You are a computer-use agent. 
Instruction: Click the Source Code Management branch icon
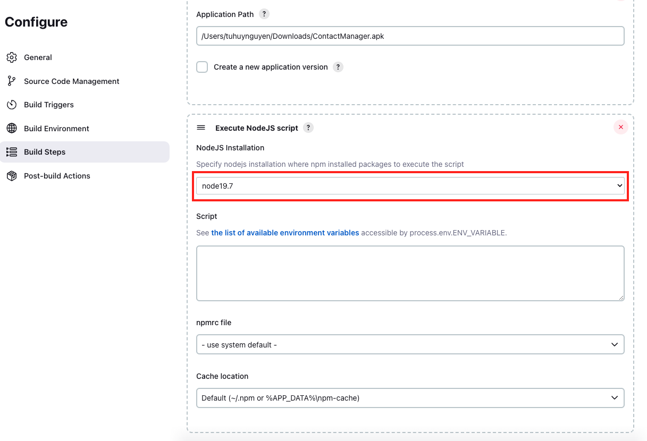click(x=12, y=81)
